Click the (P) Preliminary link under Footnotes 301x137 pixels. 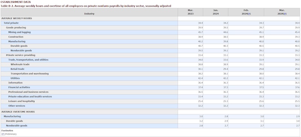point(3,134)
